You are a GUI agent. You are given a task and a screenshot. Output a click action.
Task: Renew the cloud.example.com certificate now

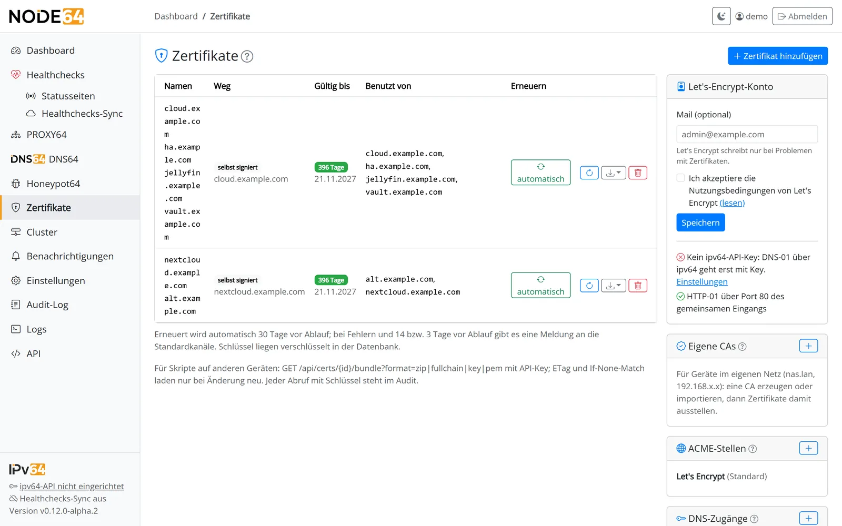[x=589, y=173]
